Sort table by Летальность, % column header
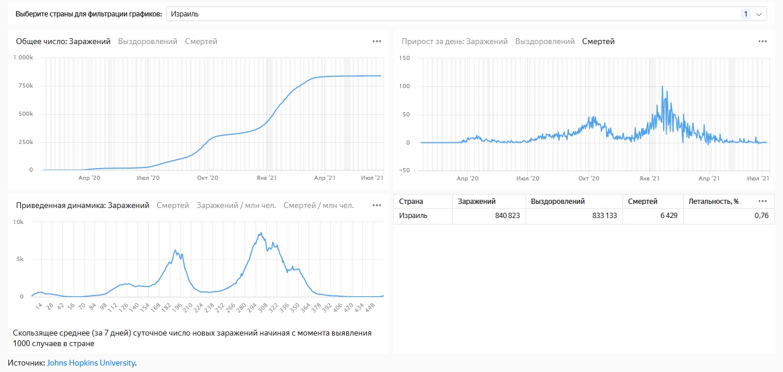Viewport: 783px width, 372px height. (x=714, y=202)
